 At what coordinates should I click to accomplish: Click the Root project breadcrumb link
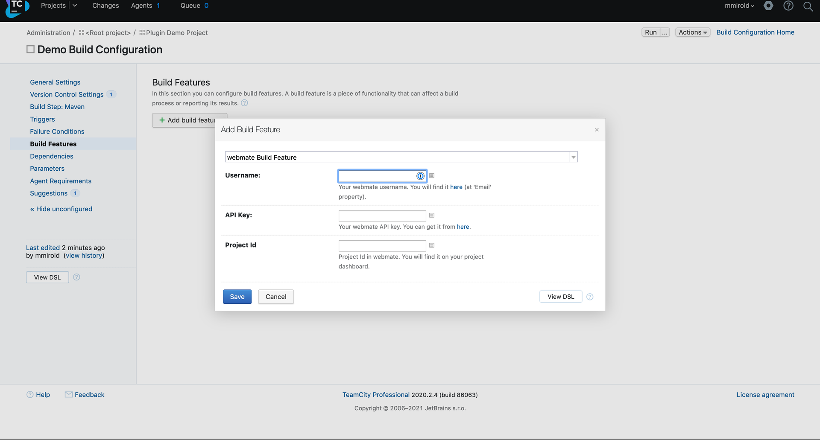pyautogui.click(x=108, y=33)
